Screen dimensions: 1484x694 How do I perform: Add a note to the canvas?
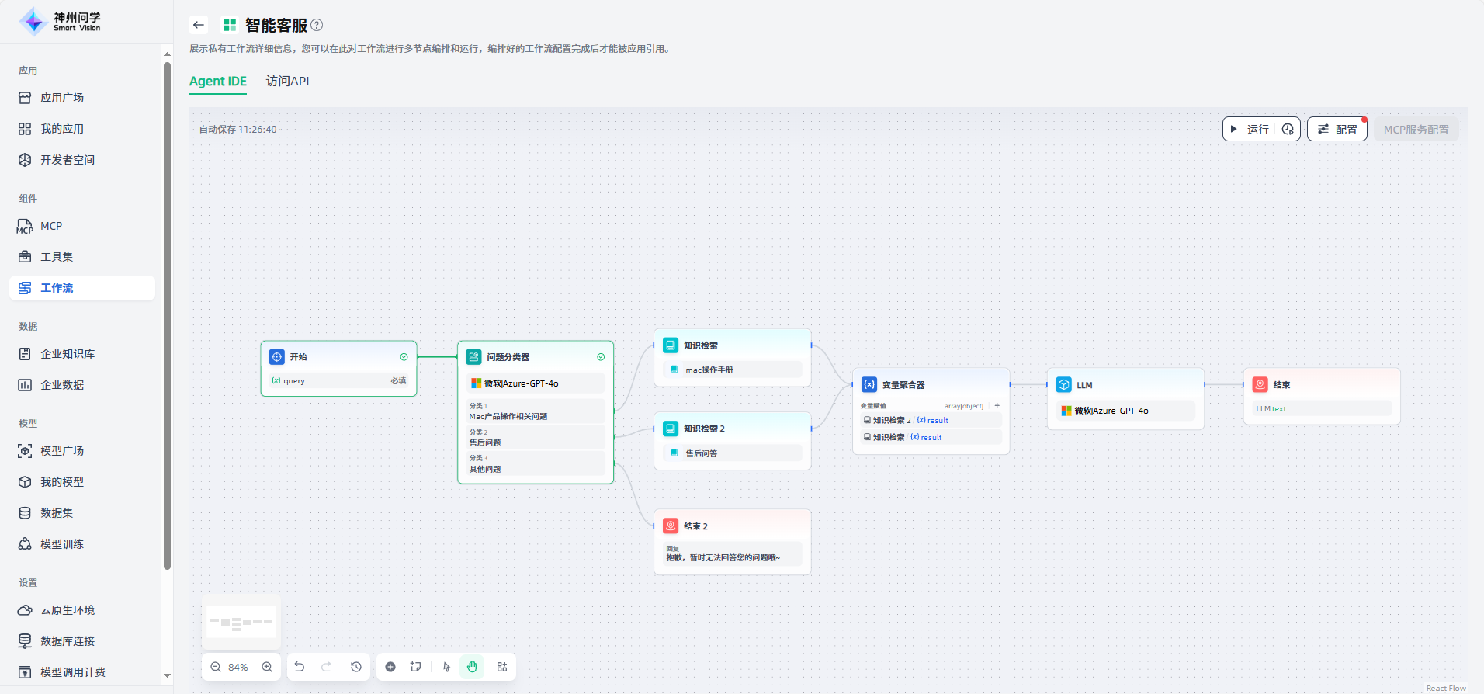click(416, 667)
